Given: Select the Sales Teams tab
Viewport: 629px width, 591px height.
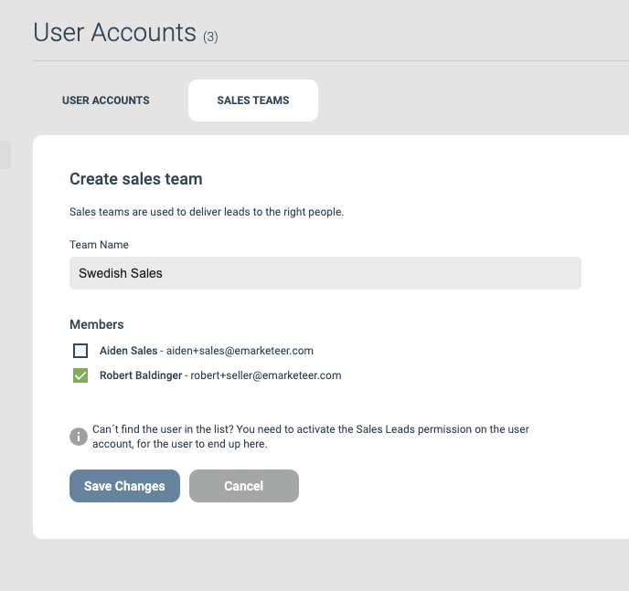Looking at the screenshot, I should click(253, 100).
